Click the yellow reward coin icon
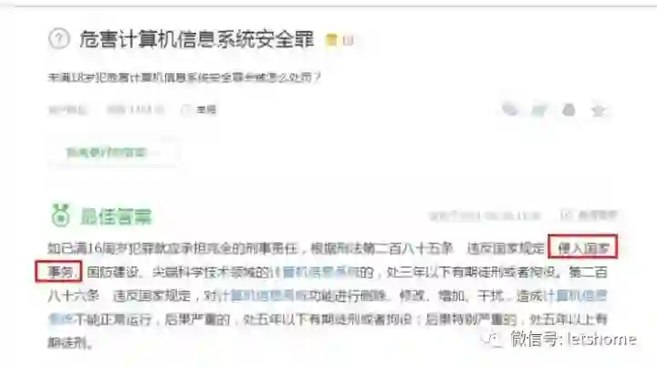 [x=331, y=40]
